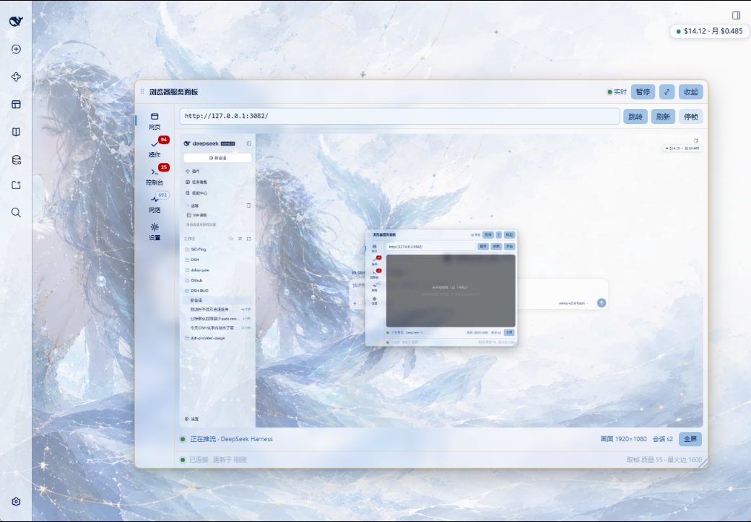Click the 收起 button to collapse panel
751x522 pixels.
(x=690, y=92)
